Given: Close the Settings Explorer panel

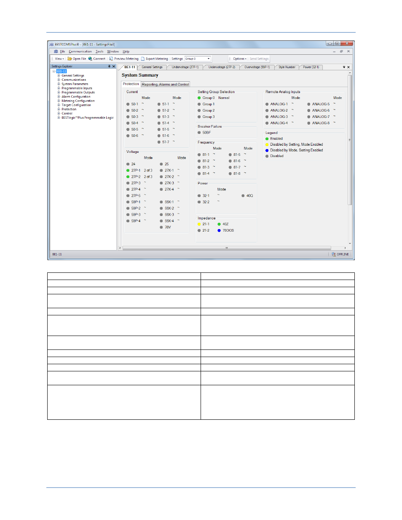Looking at the screenshot, I should (x=113, y=66).
